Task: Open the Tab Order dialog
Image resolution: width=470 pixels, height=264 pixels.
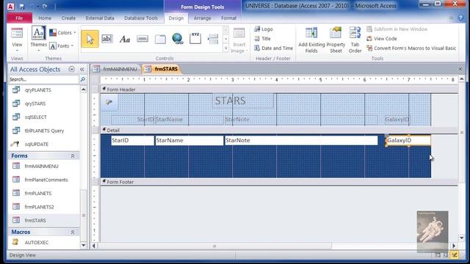Action: click(355, 40)
